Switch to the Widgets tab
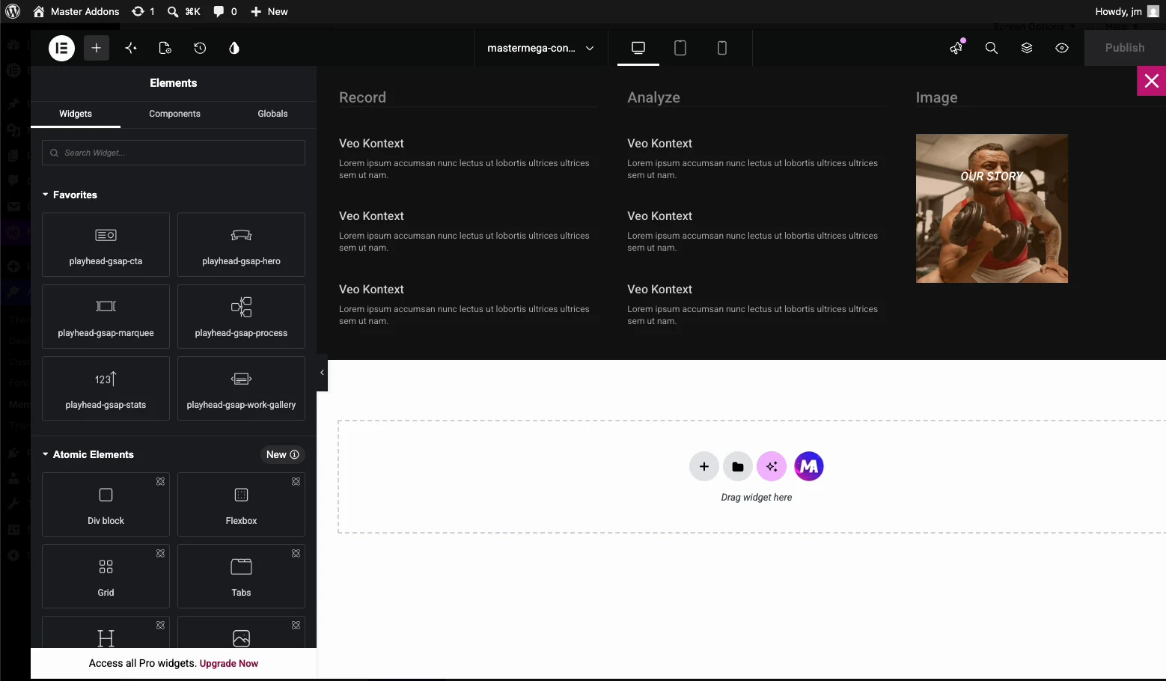This screenshot has width=1166, height=681. pyautogui.click(x=76, y=114)
